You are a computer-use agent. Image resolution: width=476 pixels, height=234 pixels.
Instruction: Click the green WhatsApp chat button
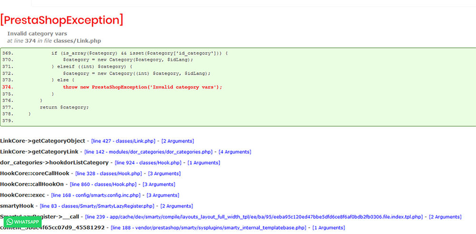click(22, 222)
